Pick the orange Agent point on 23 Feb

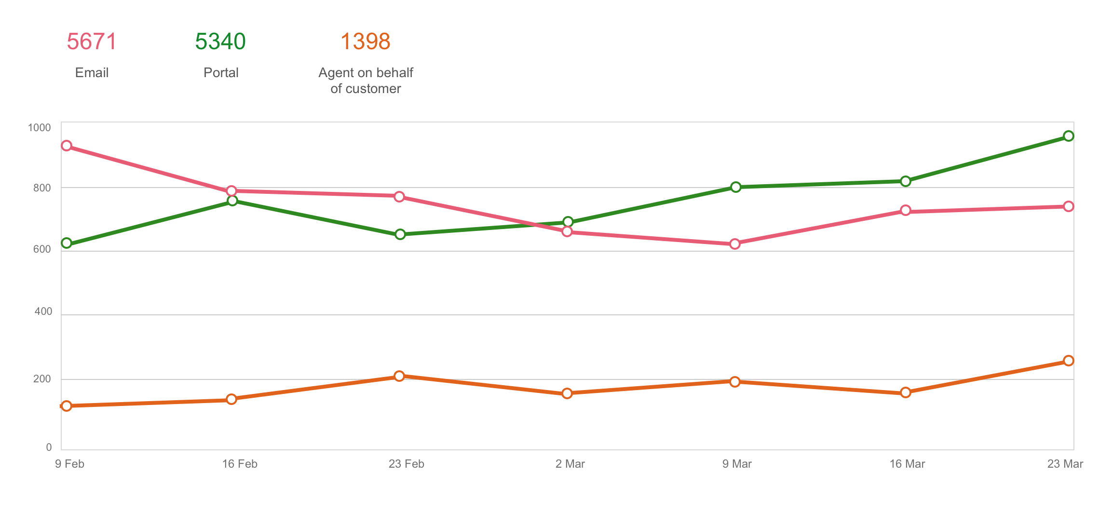pyautogui.click(x=399, y=376)
